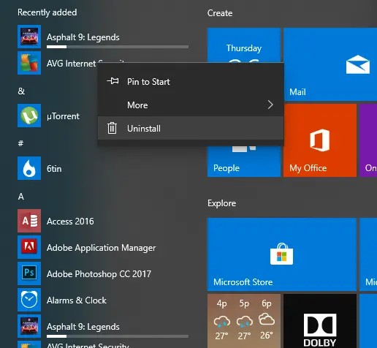Open the Adobe Application Manager icon
Screen dimensions: 377x348
[x=29, y=247]
